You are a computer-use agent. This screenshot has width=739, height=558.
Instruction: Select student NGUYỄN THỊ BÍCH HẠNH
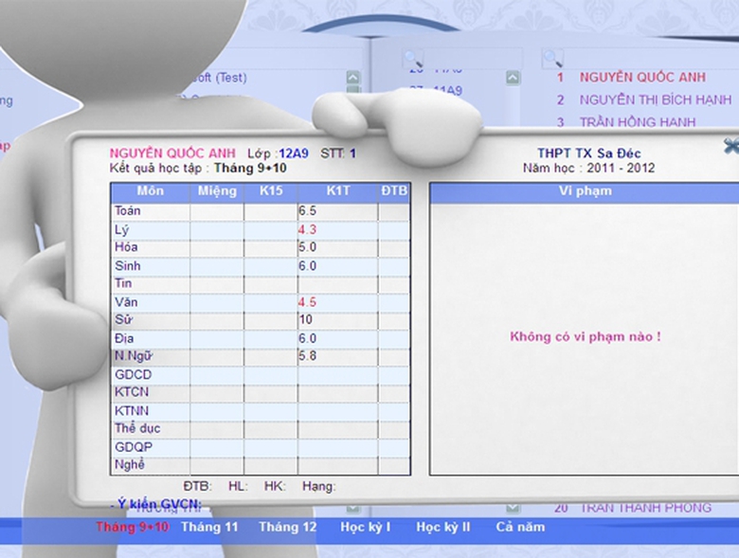[655, 99]
